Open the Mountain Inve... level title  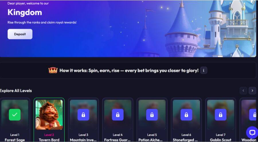coord(83,140)
